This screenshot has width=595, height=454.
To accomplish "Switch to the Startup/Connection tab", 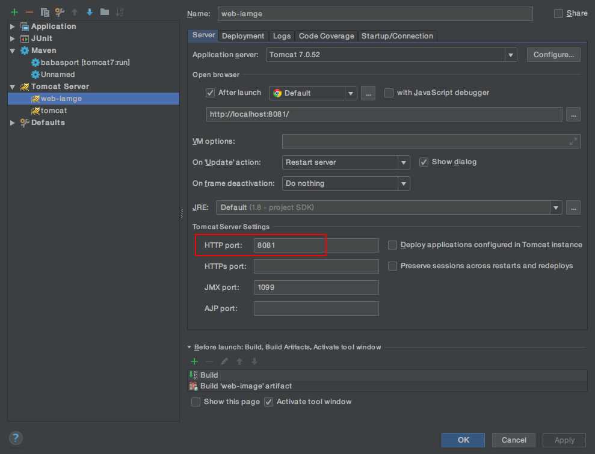I will [x=397, y=36].
